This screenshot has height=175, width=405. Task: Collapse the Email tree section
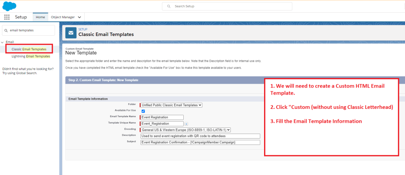click(3, 42)
